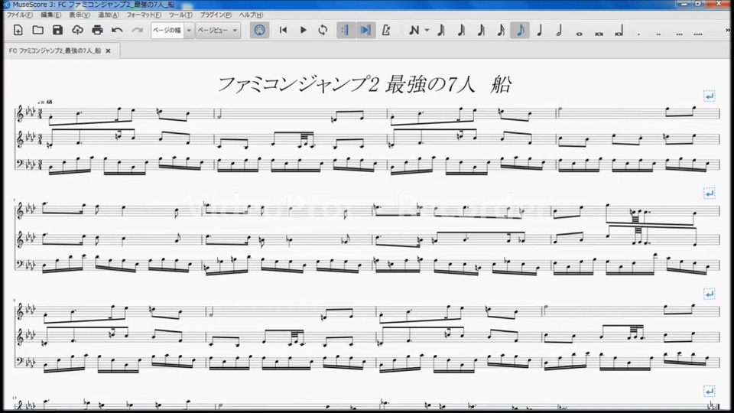Select the 16th note duration
This screenshot has height=413, width=734.
(500, 31)
